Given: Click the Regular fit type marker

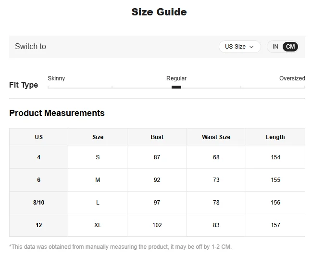Looking at the screenshot, I should (176, 87).
